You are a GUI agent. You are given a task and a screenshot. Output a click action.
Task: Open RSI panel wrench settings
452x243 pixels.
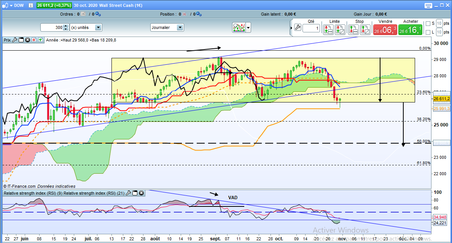129,193
